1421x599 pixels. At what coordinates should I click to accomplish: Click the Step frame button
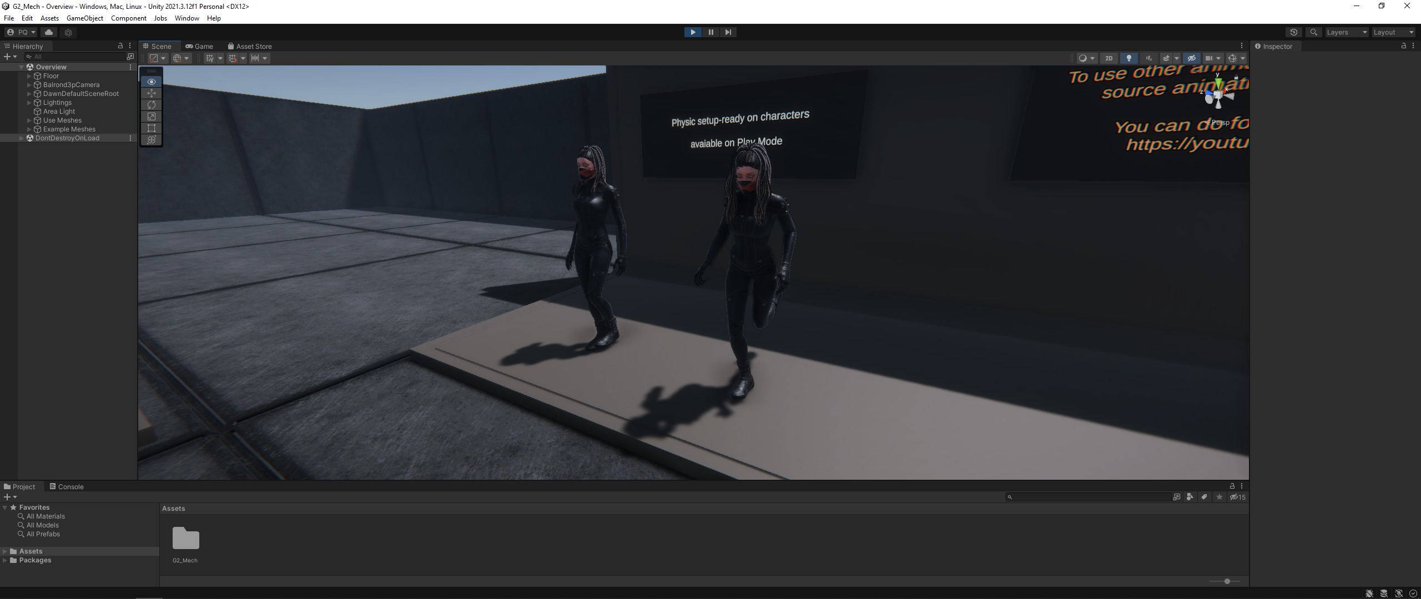pos(728,32)
